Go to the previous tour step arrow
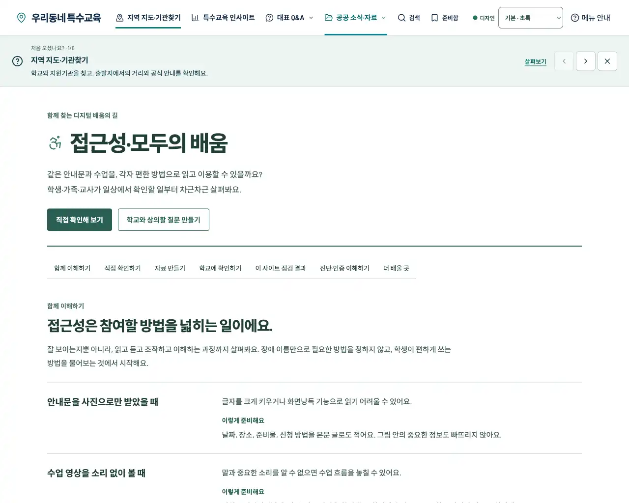Screen dimensions: 629x503 [x=564, y=61]
